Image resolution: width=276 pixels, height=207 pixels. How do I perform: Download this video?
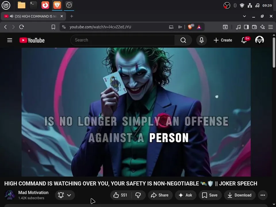pos(240,195)
